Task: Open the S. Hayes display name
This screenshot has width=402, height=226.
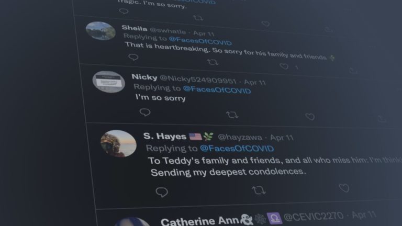Action: (x=165, y=137)
